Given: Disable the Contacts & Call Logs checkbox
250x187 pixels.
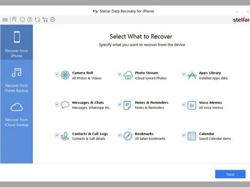Looking at the screenshot, I should click(x=57, y=135).
